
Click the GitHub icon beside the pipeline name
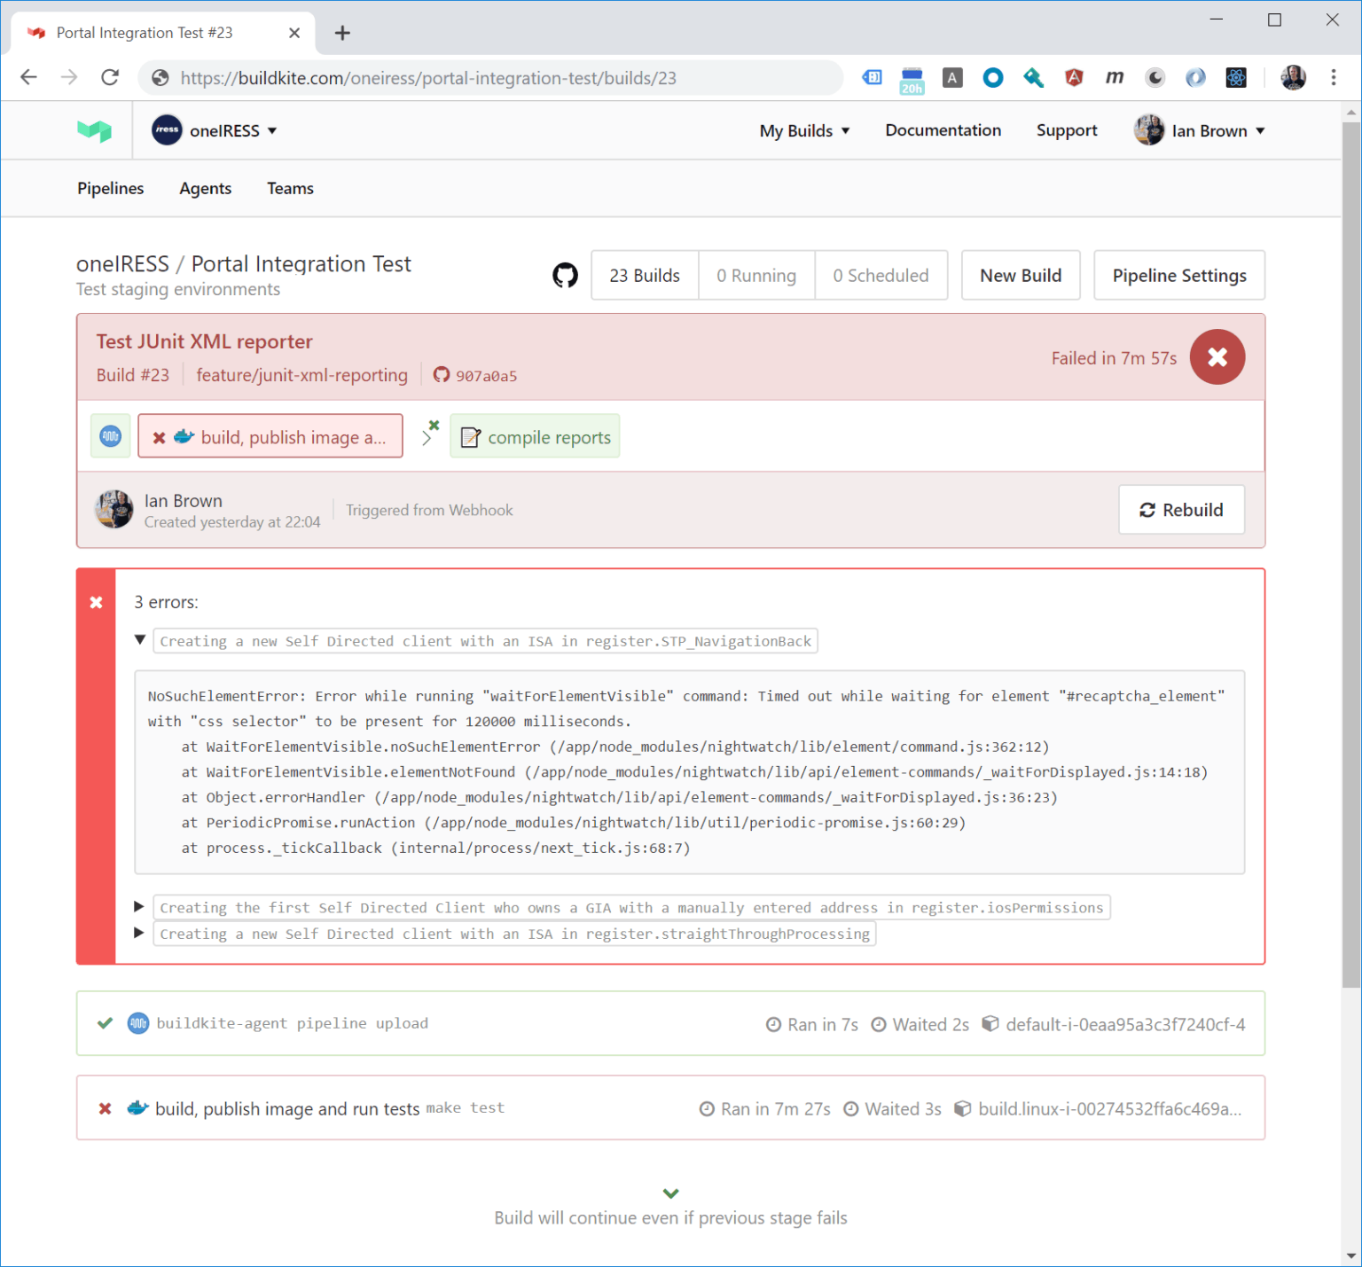tap(565, 275)
